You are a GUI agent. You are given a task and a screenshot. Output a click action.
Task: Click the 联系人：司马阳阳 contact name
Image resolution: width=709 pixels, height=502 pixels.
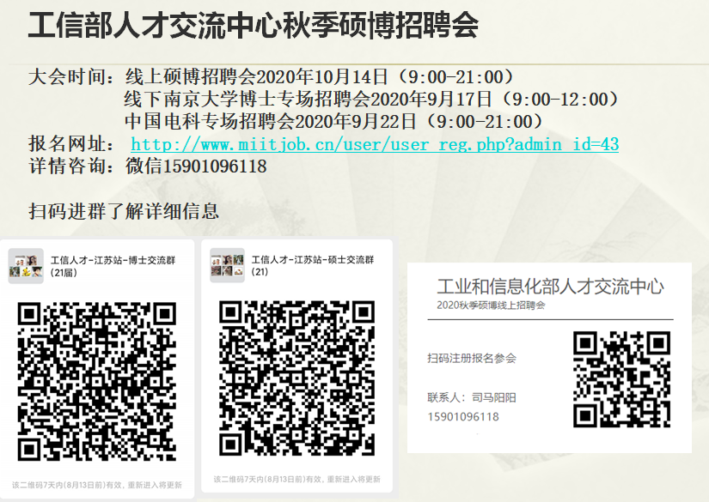click(471, 397)
